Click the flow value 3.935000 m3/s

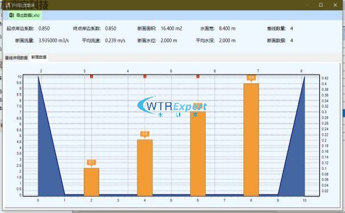point(54,40)
